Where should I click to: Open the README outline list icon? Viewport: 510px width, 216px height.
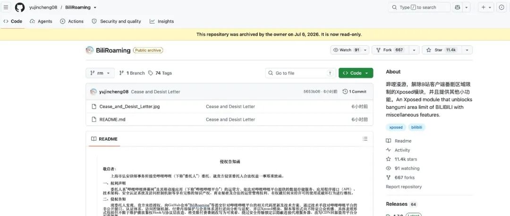coord(365,139)
